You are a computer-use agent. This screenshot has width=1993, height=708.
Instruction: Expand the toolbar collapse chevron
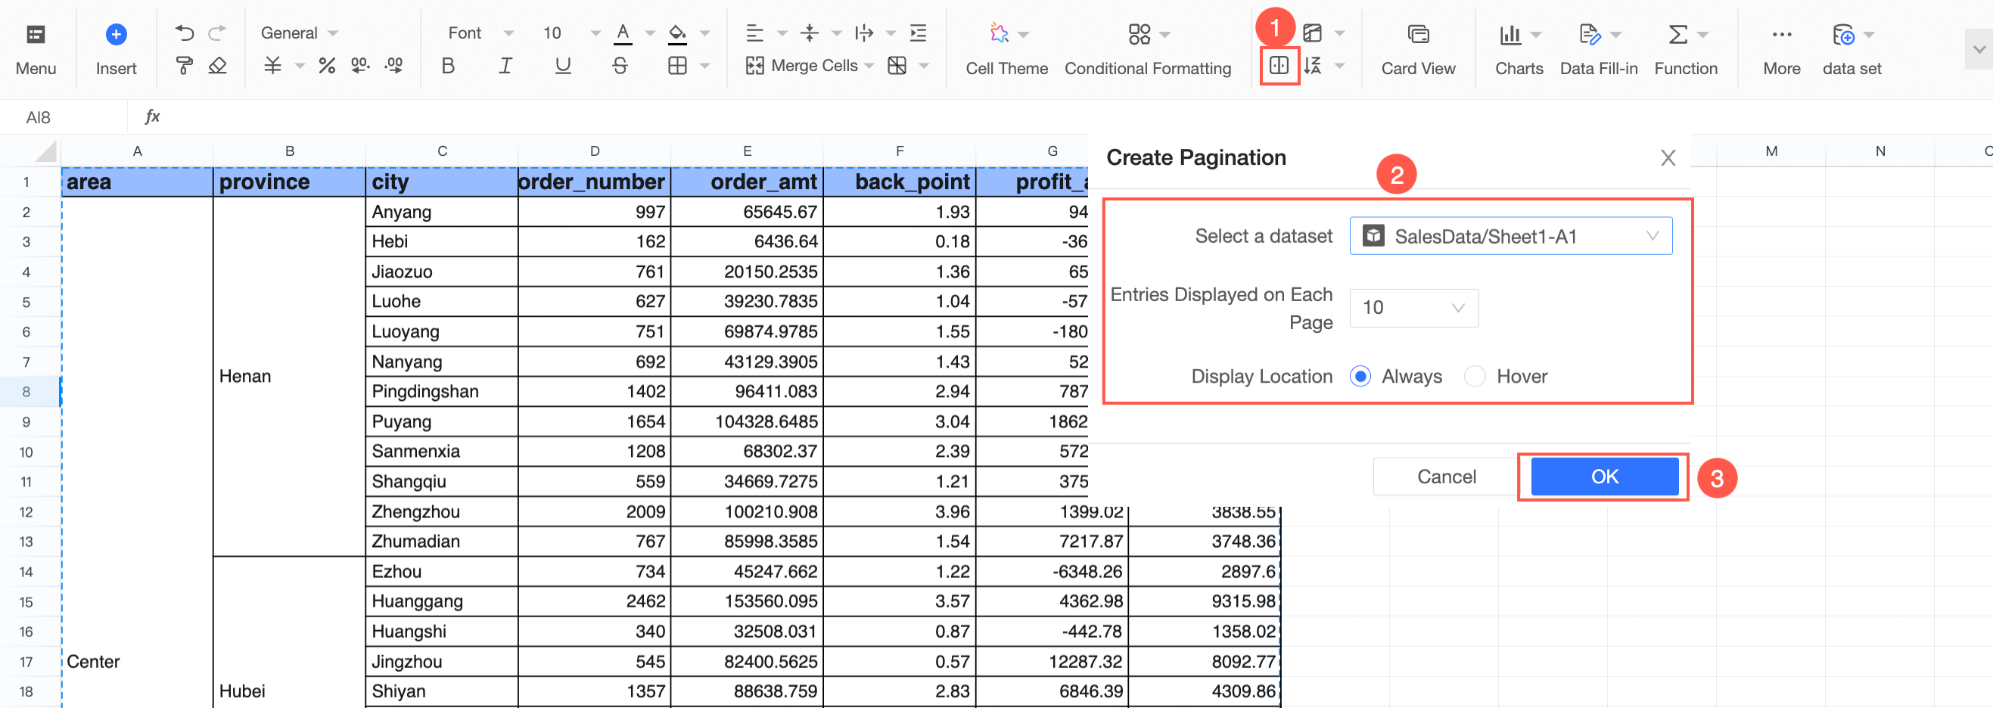(1979, 48)
